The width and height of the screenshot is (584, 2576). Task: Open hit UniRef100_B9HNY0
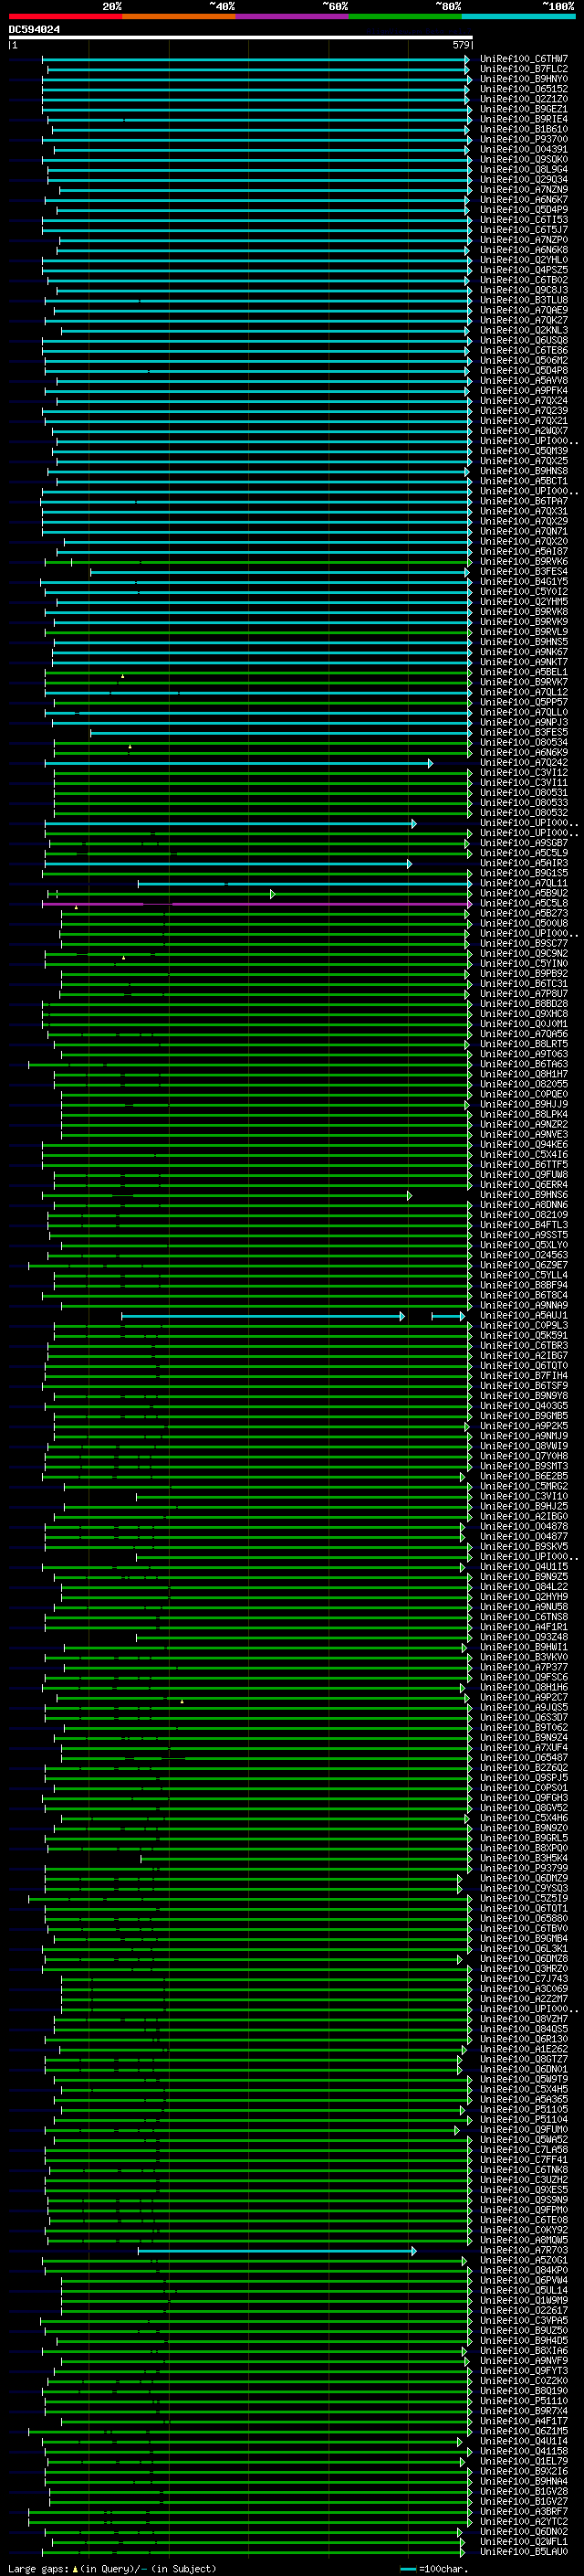click(x=523, y=79)
